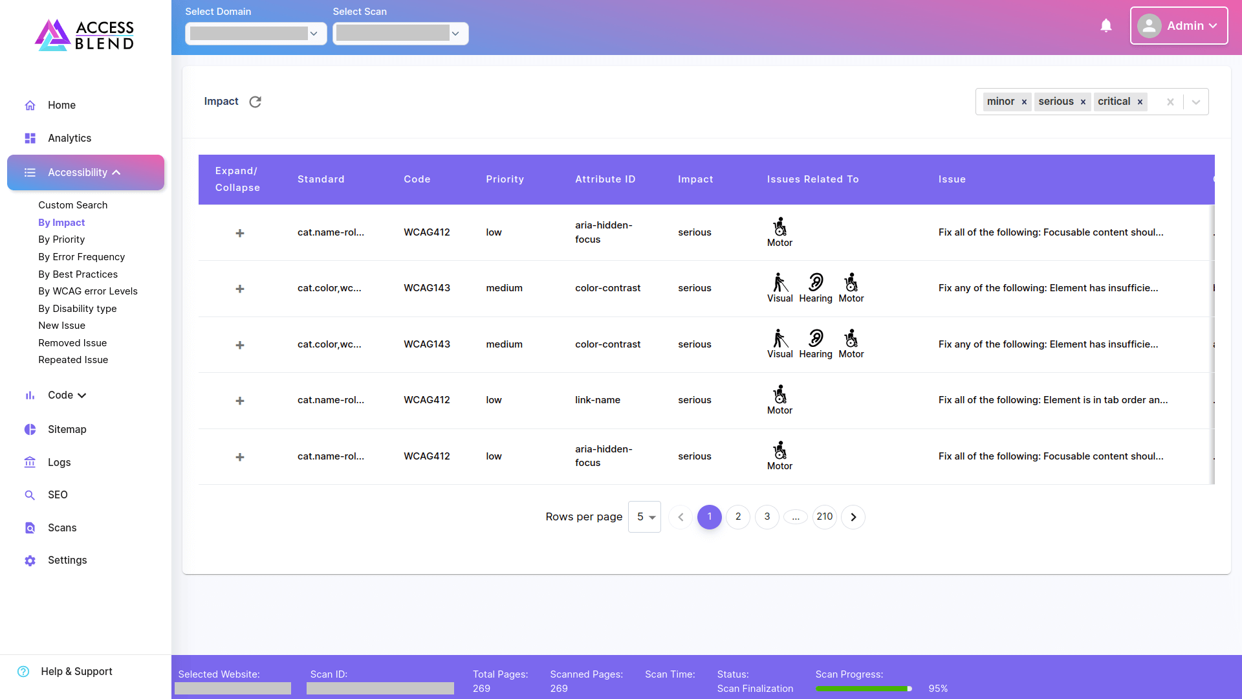1242x699 pixels.
Task: Go to pagination page 2
Action: pos(738,517)
